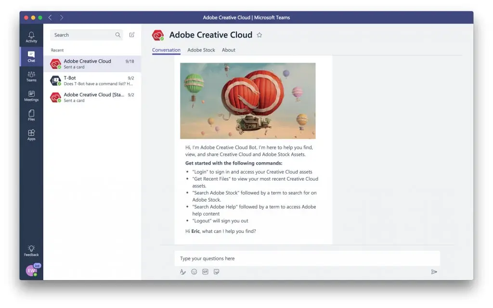493x308 pixels.
Task: Insert an emoji into the message
Action: click(x=194, y=271)
